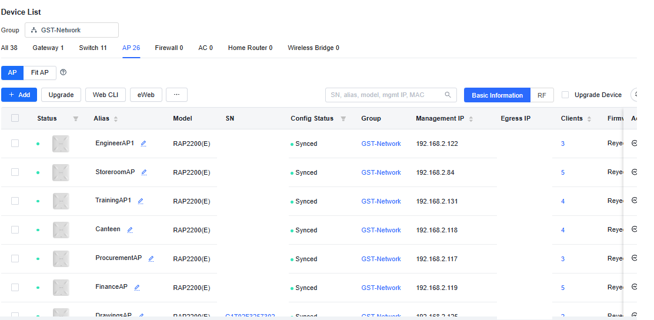Enable the Upgrade Device checkbox
The image size is (654, 320).
565,95
